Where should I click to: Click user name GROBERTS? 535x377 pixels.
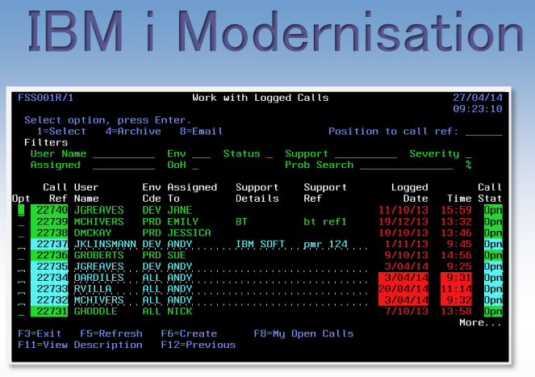point(99,255)
